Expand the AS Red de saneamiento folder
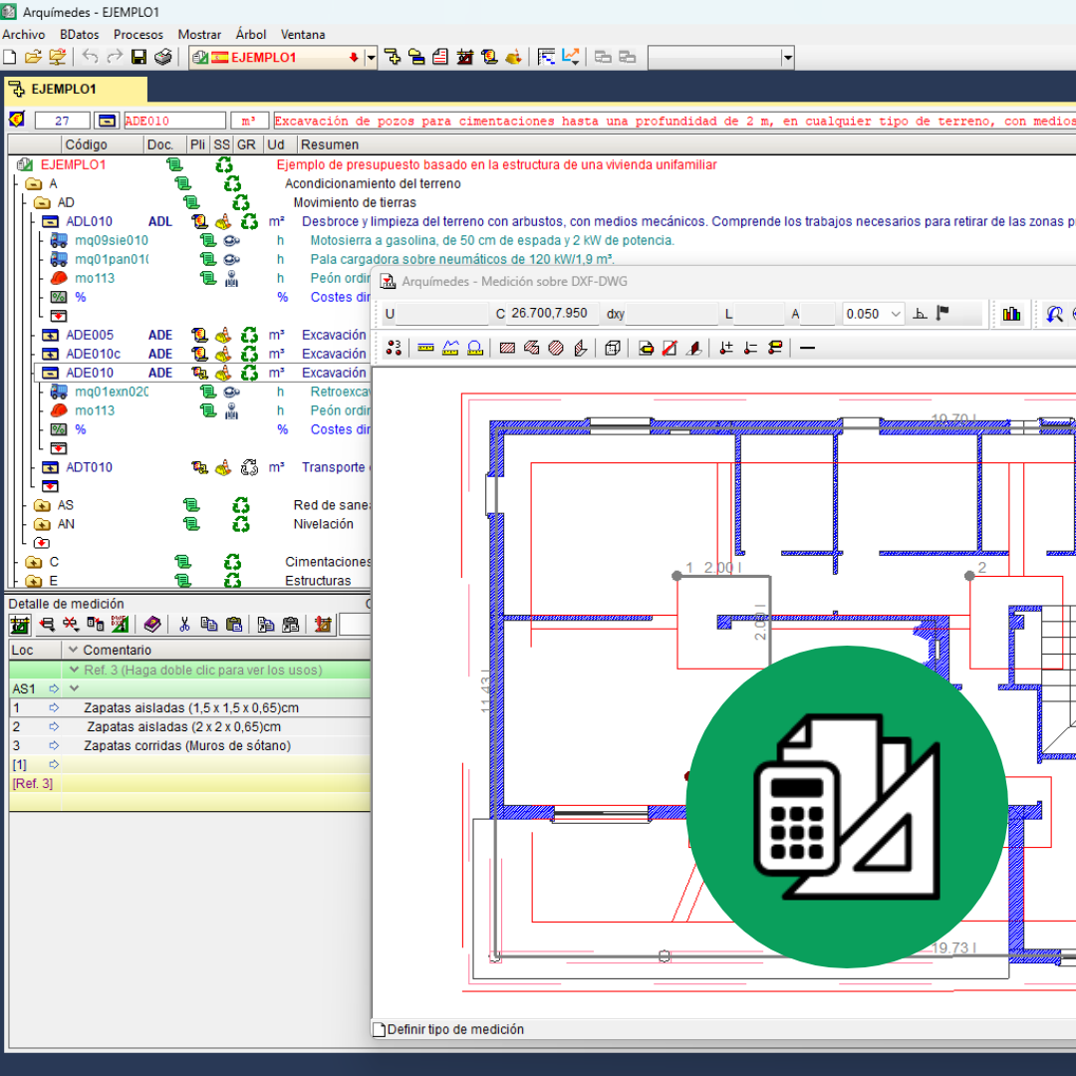 41,505
